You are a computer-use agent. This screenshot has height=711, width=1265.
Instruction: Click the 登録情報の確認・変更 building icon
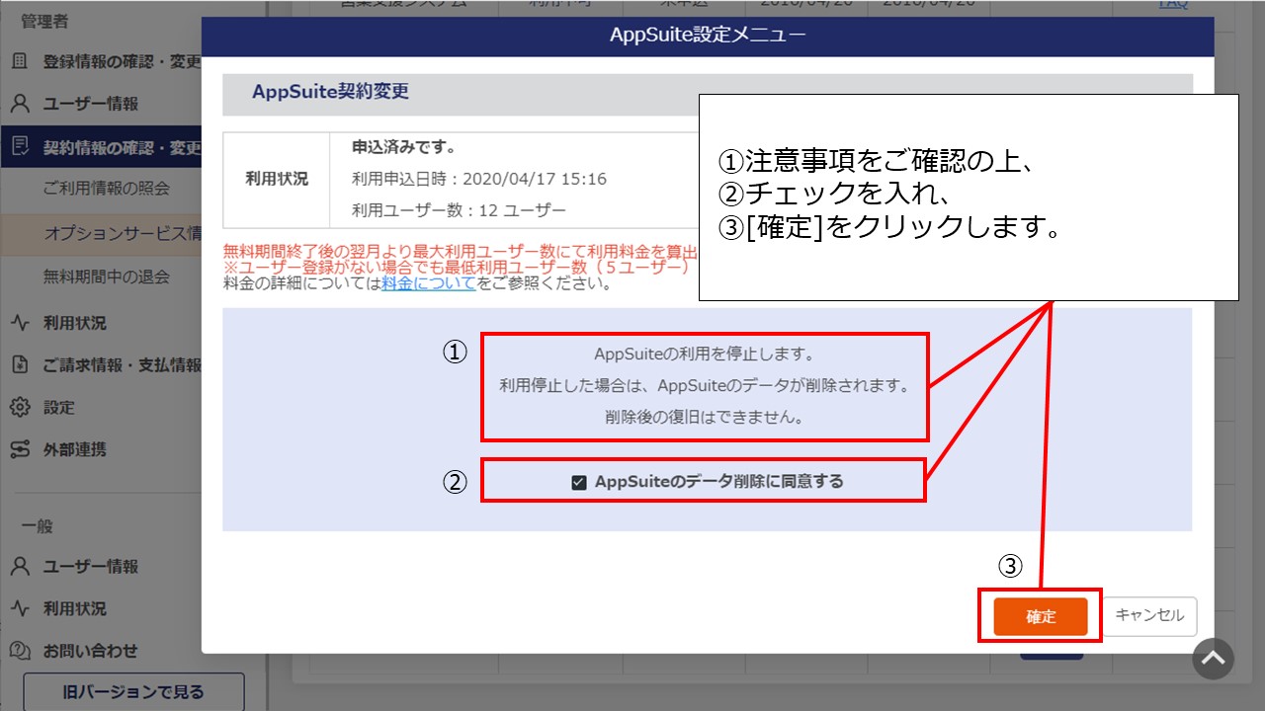point(19,61)
